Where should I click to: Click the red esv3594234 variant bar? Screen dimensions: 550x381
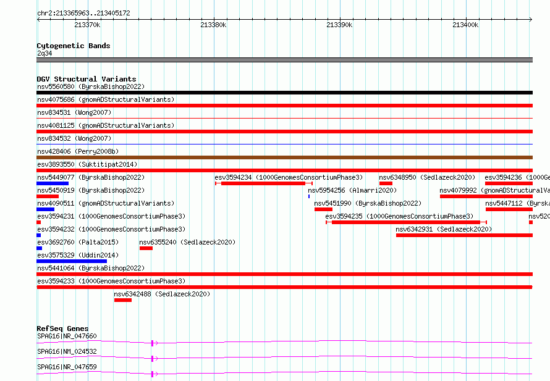pos(264,183)
